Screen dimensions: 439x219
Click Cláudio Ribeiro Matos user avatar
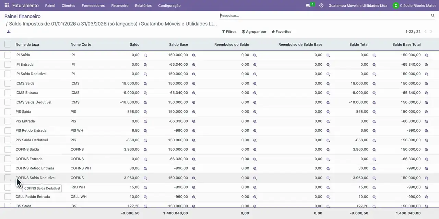click(396, 5)
